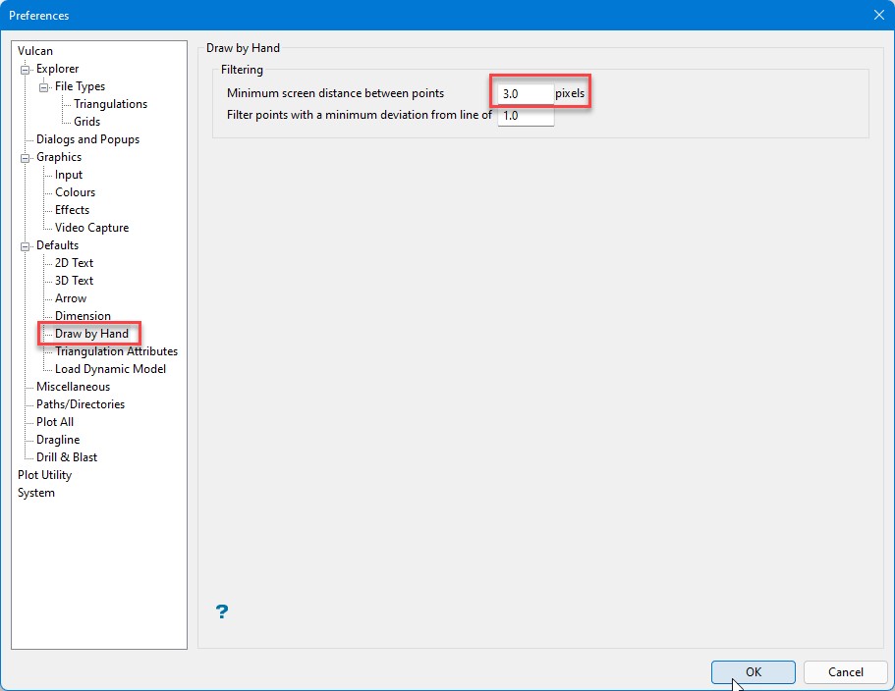Select Explorer in the preferences tree
This screenshot has height=691, width=895.
coord(58,69)
